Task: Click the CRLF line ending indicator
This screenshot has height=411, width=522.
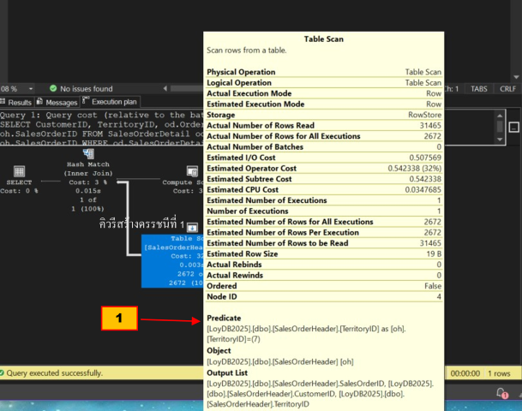Action: (507, 88)
